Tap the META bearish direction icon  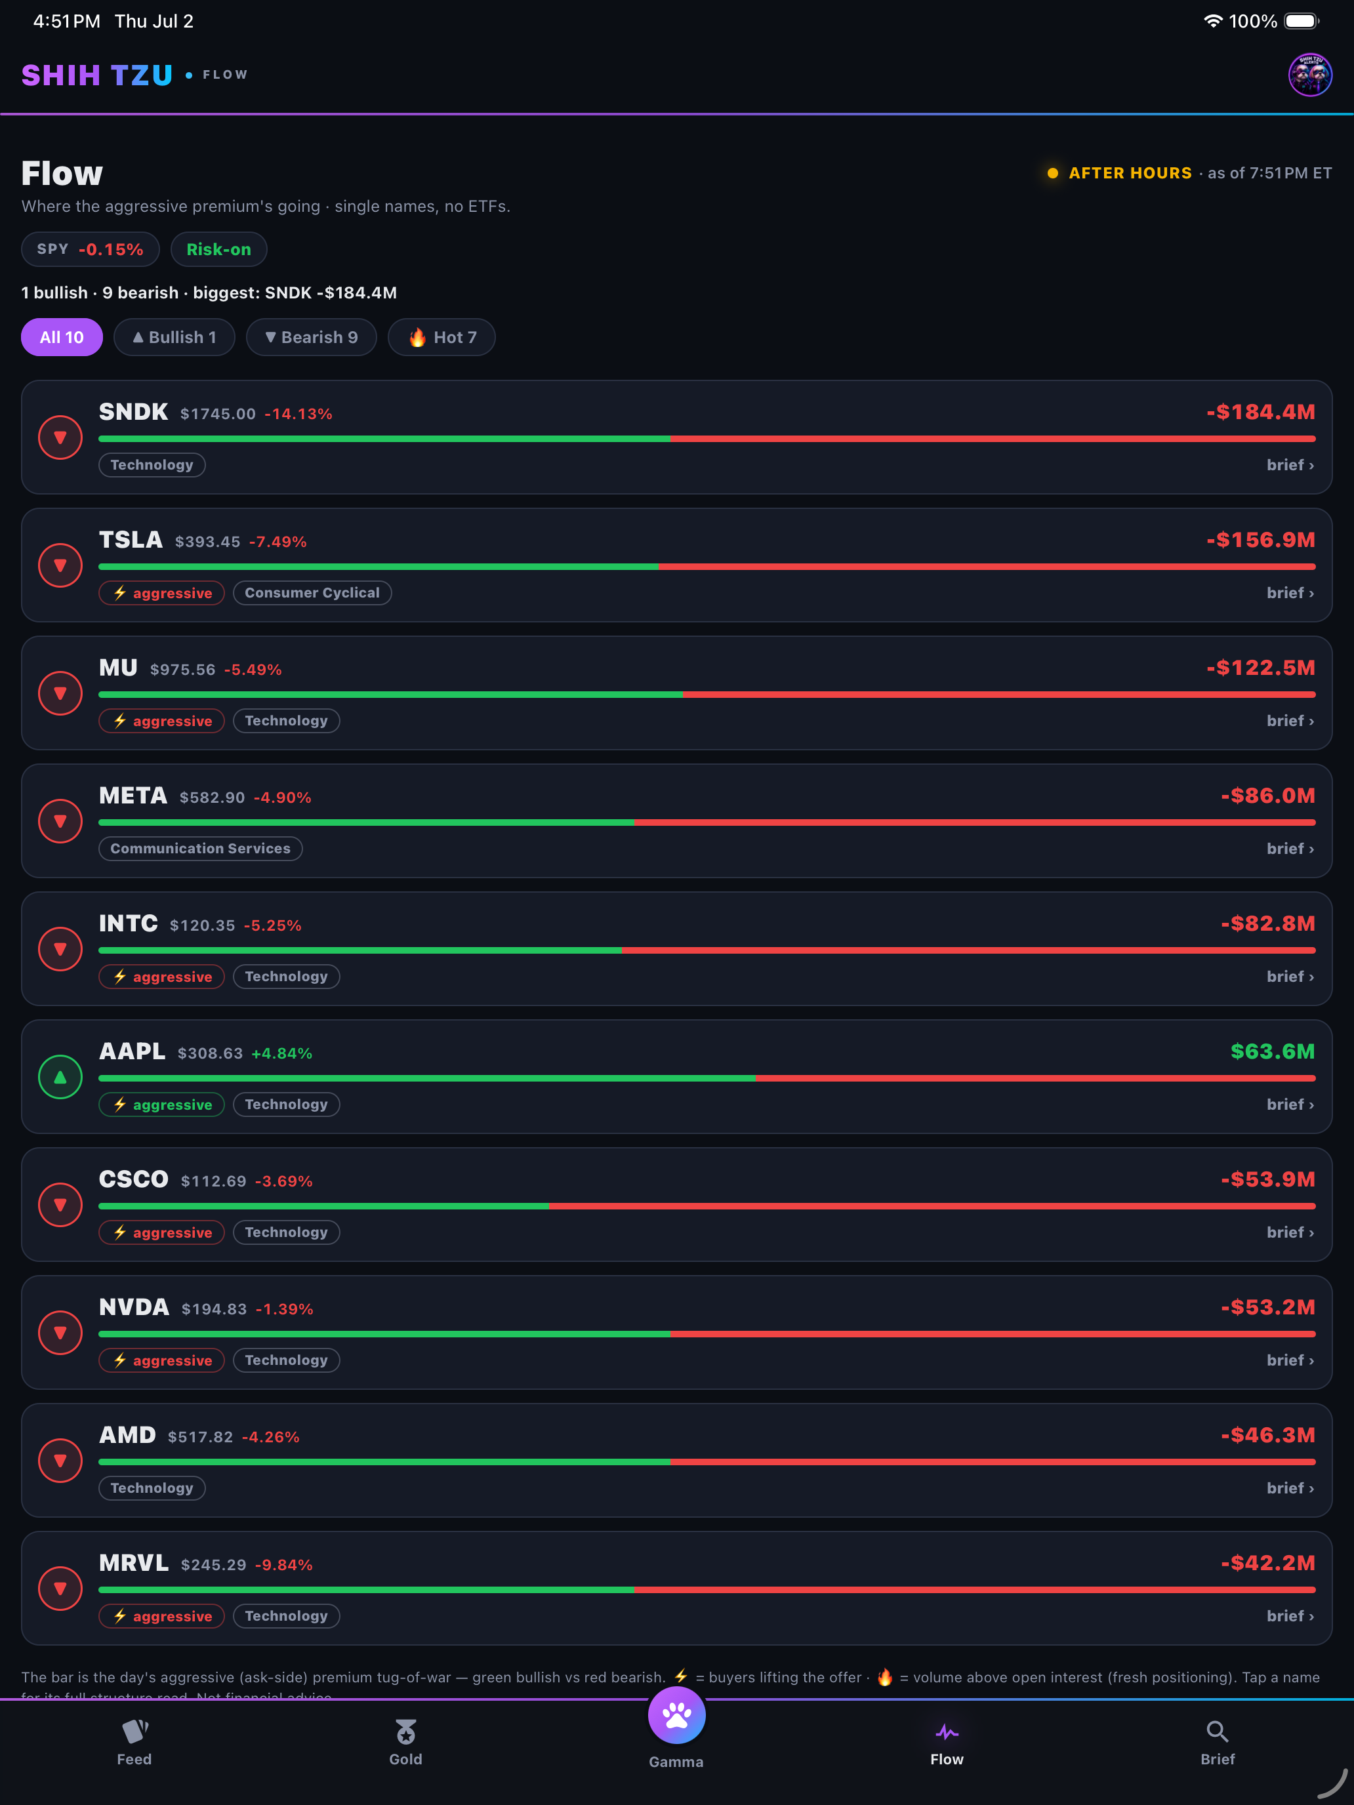click(60, 821)
